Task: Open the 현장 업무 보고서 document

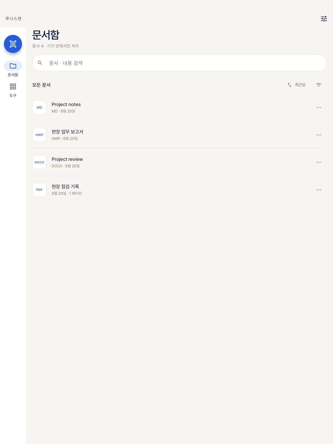Action: click(179, 135)
